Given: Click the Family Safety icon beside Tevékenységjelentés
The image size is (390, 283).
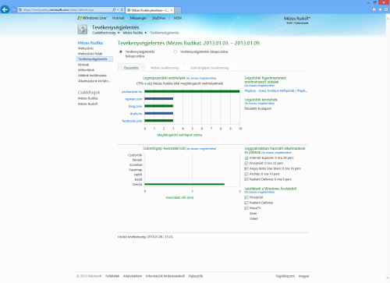Looking at the screenshot, I should click(83, 30).
